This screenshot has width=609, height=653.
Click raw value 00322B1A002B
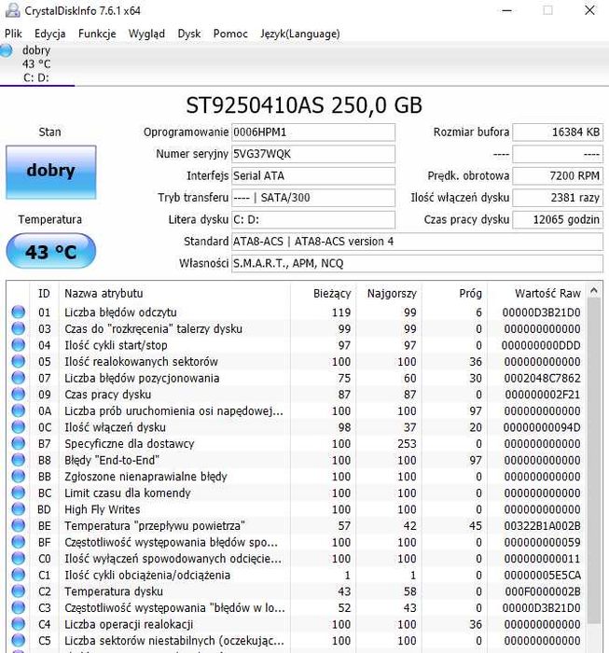click(542, 525)
